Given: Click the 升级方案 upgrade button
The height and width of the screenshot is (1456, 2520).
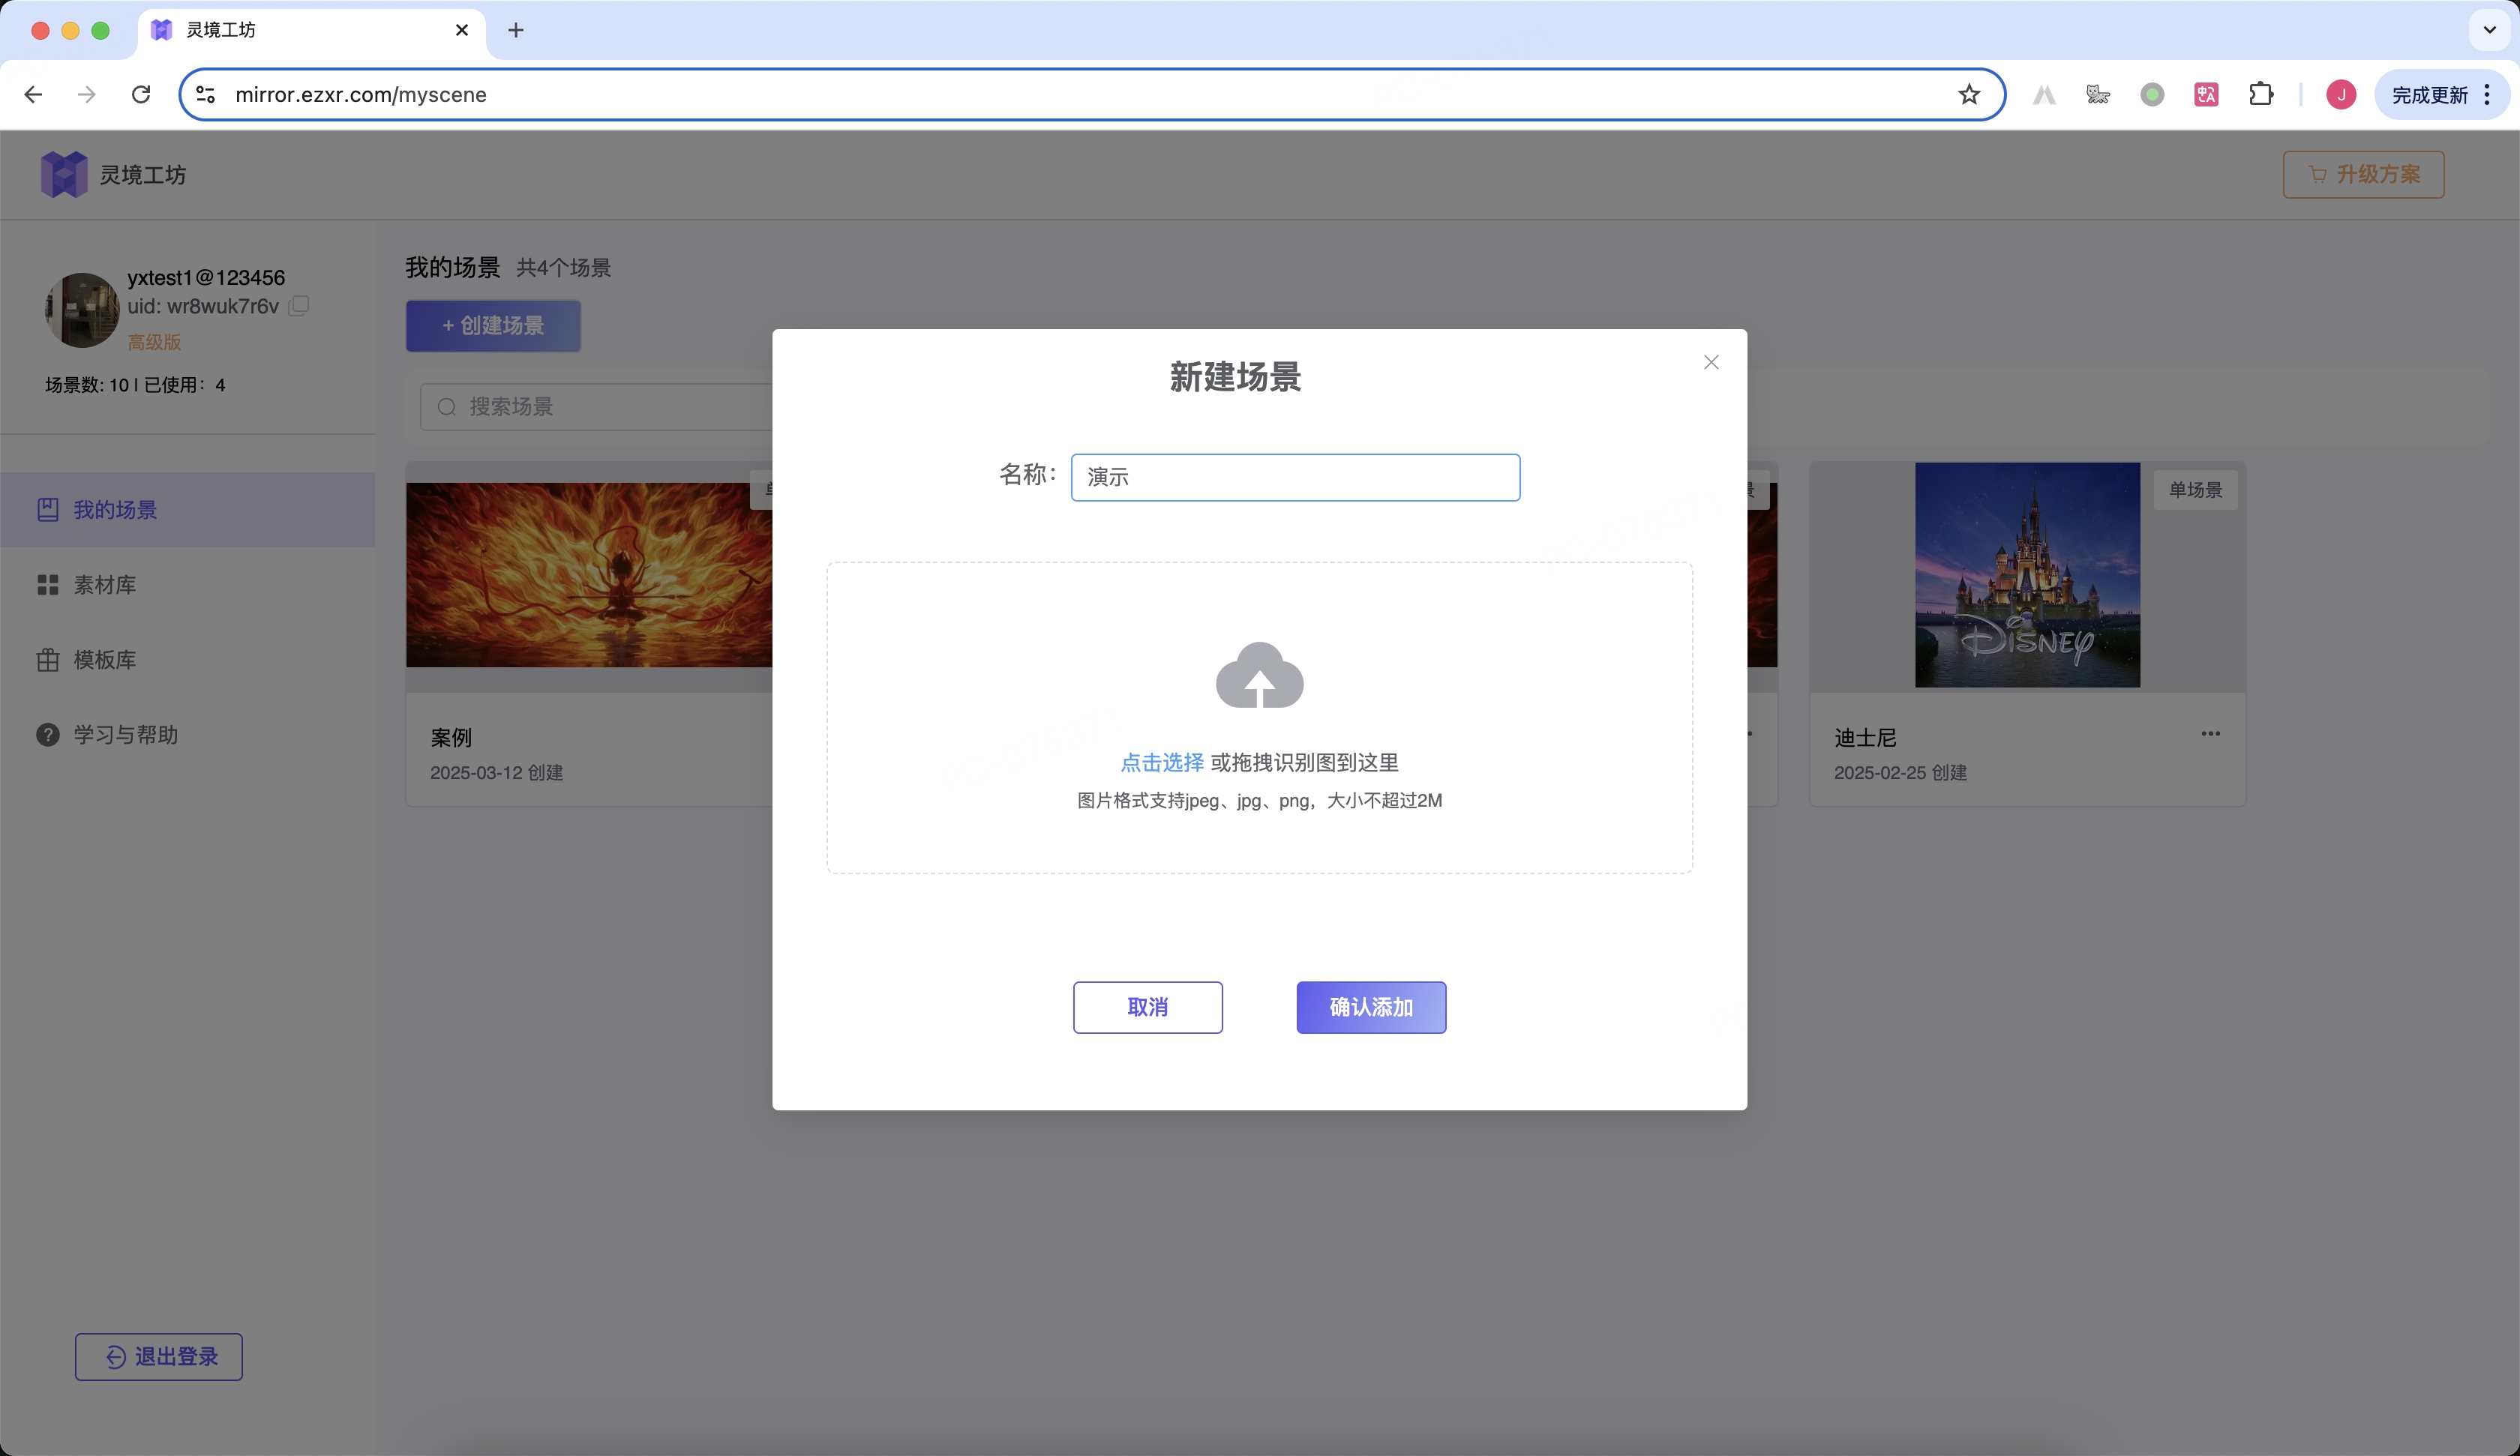Looking at the screenshot, I should click(2363, 174).
